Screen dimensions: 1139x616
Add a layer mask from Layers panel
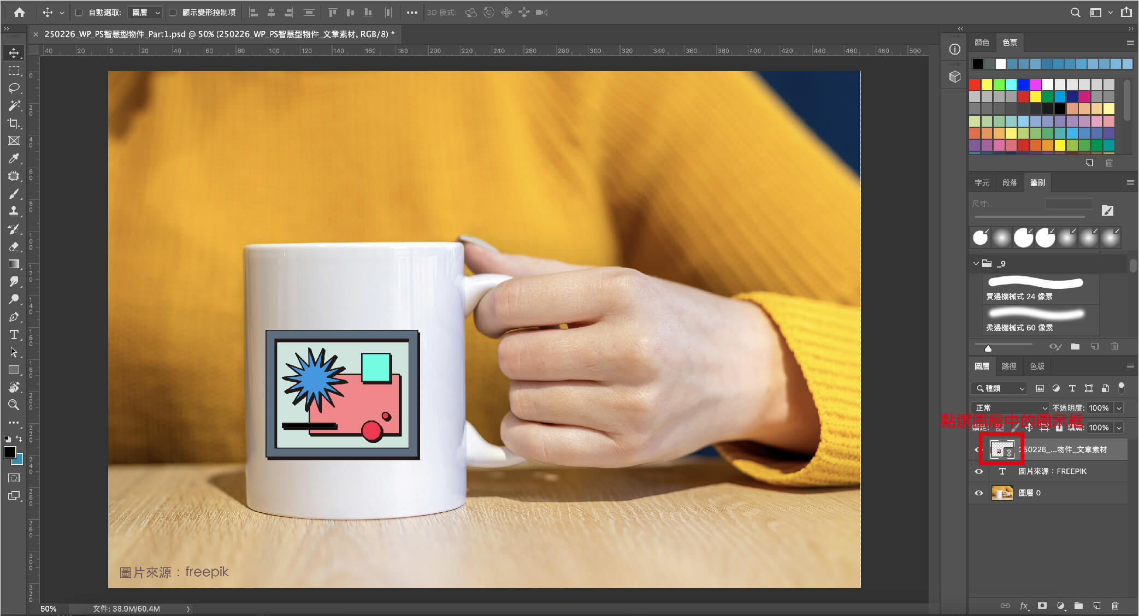coord(1042,606)
